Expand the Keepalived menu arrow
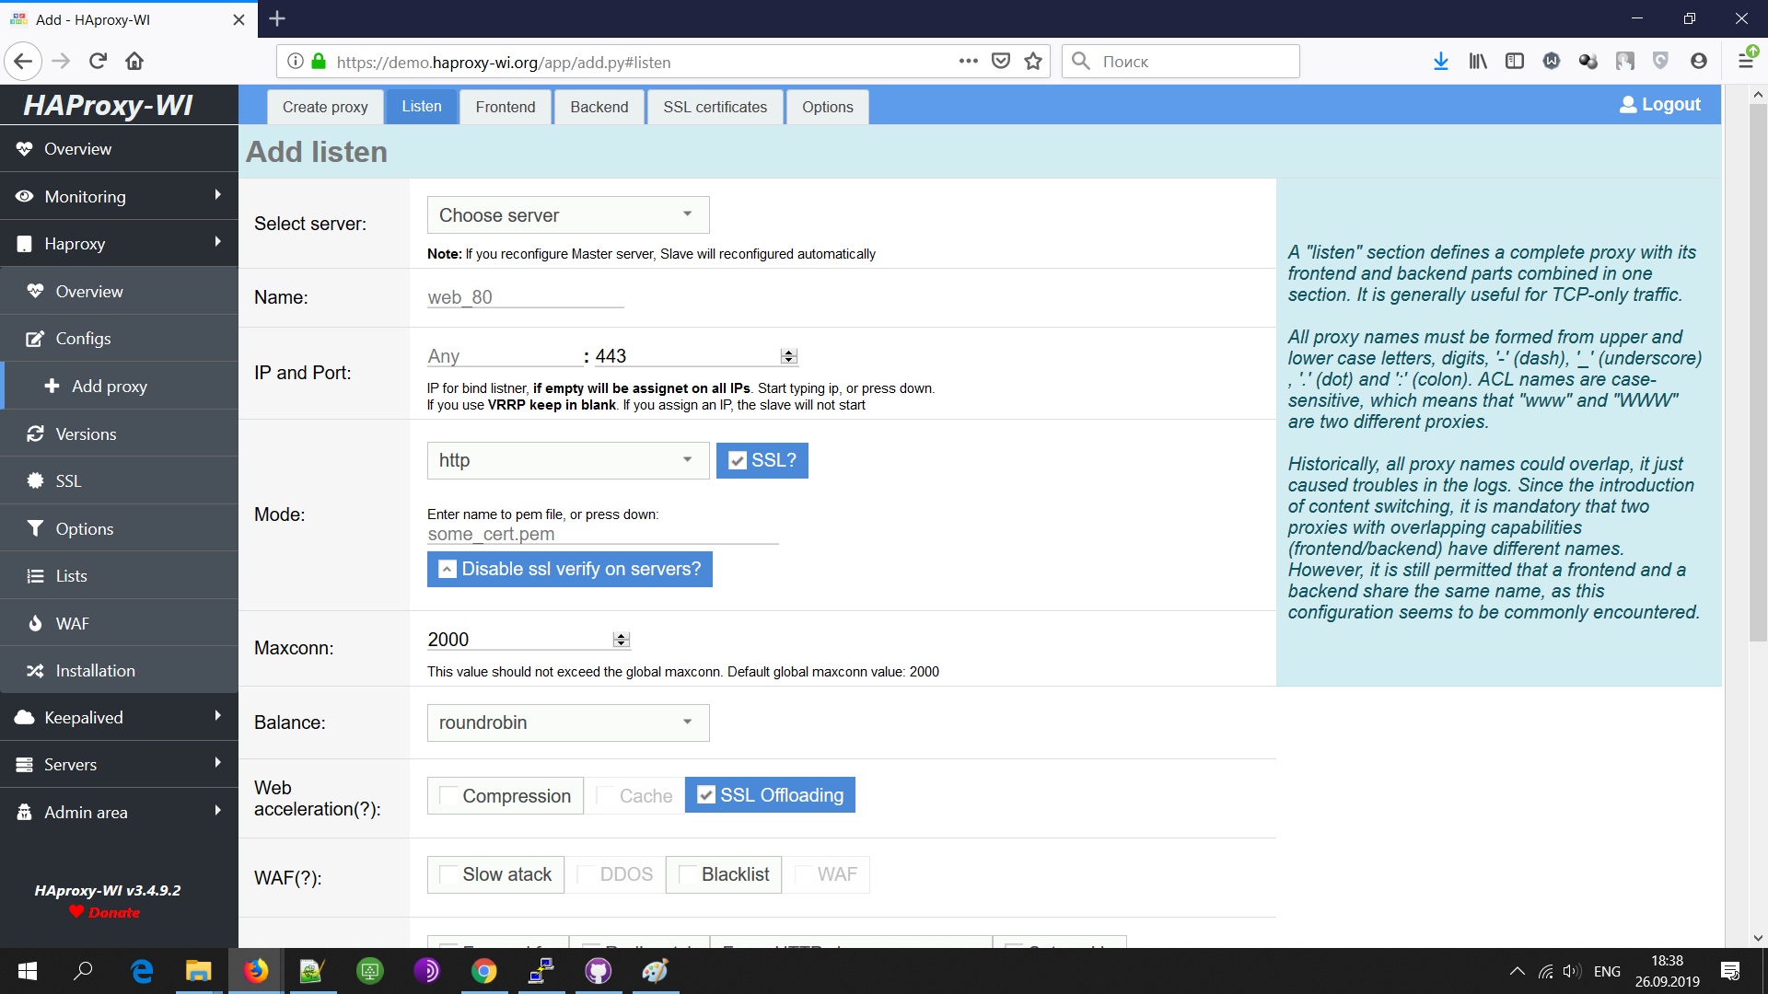Screen dimensions: 1768x994 pos(217,716)
